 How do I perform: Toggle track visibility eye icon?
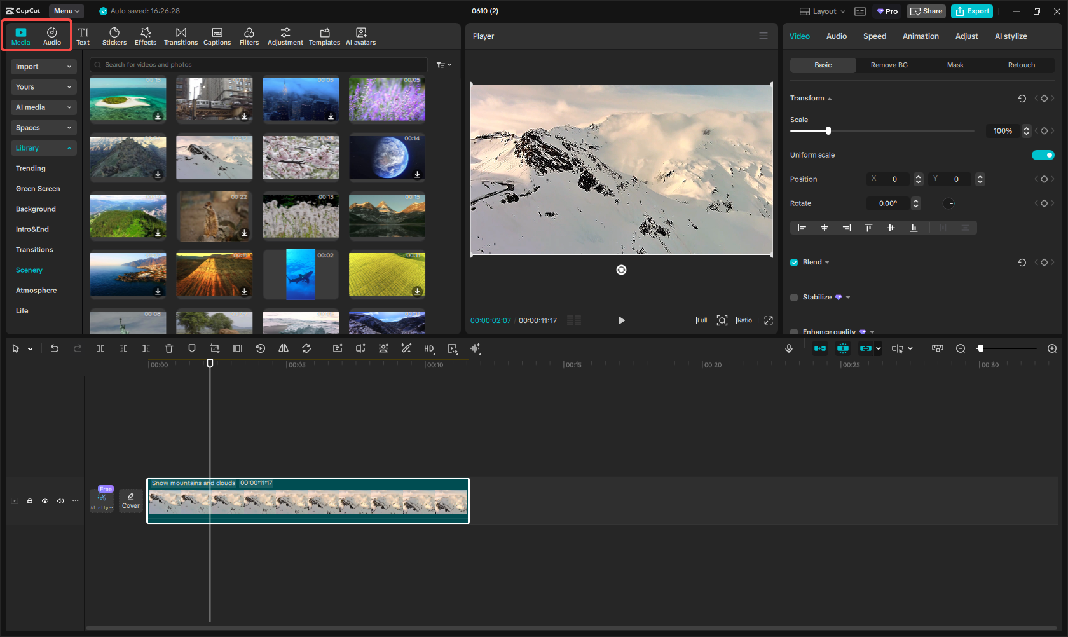[x=45, y=501]
